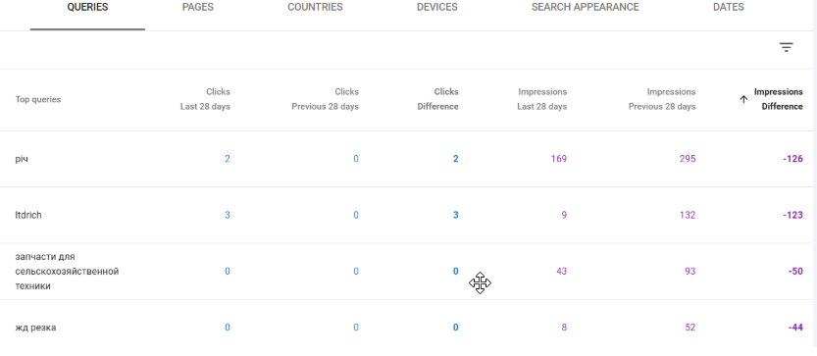This screenshot has height=356, width=817.
Task: Click the Top queries column header
Action: (x=38, y=100)
